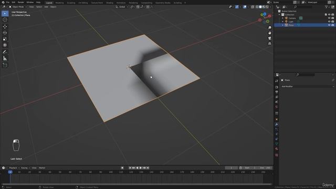Select the Rotate tool
The height and width of the screenshot is (189, 336).
[x=5, y=33]
